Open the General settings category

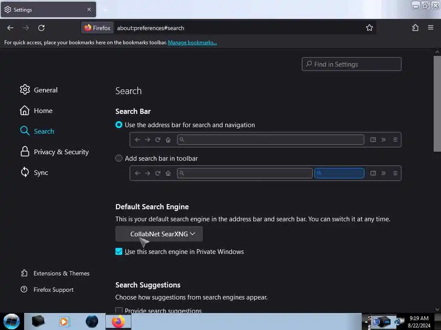point(39,90)
